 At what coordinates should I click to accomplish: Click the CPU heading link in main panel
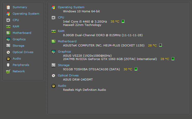[61, 17]
